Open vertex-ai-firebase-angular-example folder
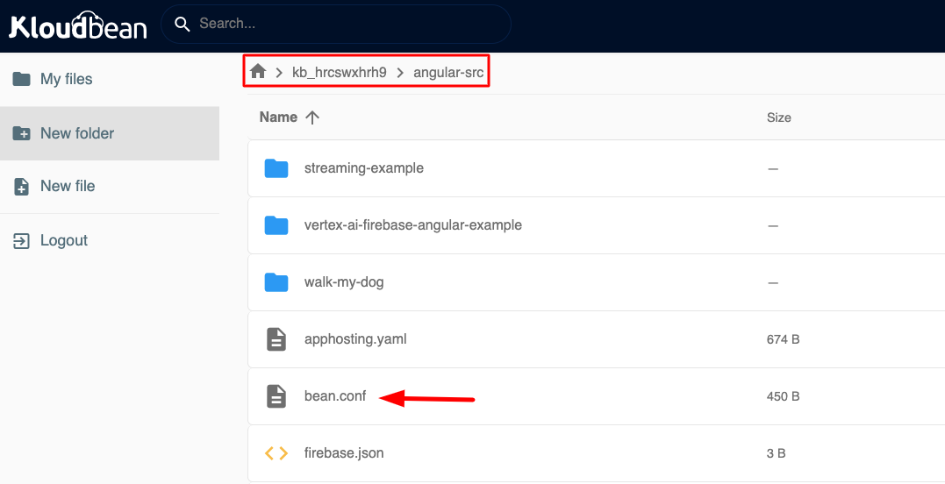The image size is (945, 484). click(413, 225)
